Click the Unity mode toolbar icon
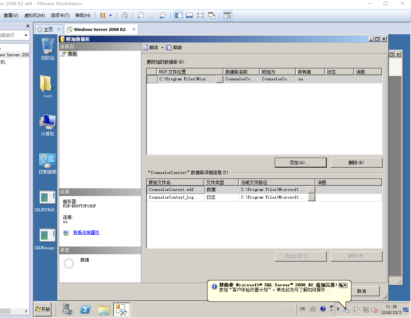The width and height of the screenshot is (411, 318). pyautogui.click(x=212, y=15)
